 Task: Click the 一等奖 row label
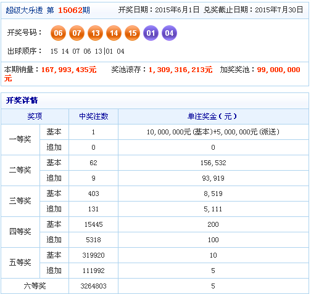coord(20,139)
